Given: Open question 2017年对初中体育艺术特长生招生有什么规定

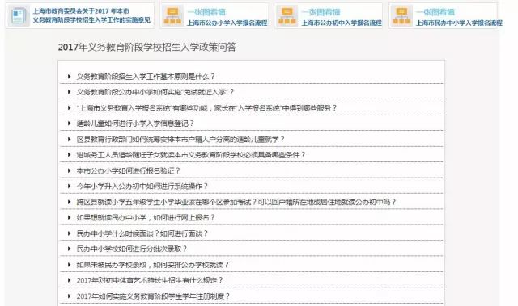Looking at the screenshot, I should coord(150,280).
